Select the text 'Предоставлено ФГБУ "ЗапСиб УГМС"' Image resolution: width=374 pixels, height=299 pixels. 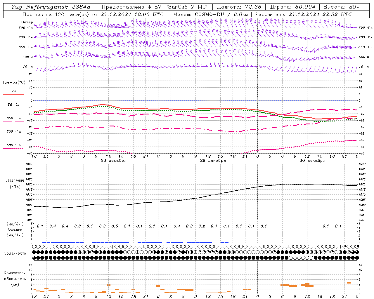[155, 7]
